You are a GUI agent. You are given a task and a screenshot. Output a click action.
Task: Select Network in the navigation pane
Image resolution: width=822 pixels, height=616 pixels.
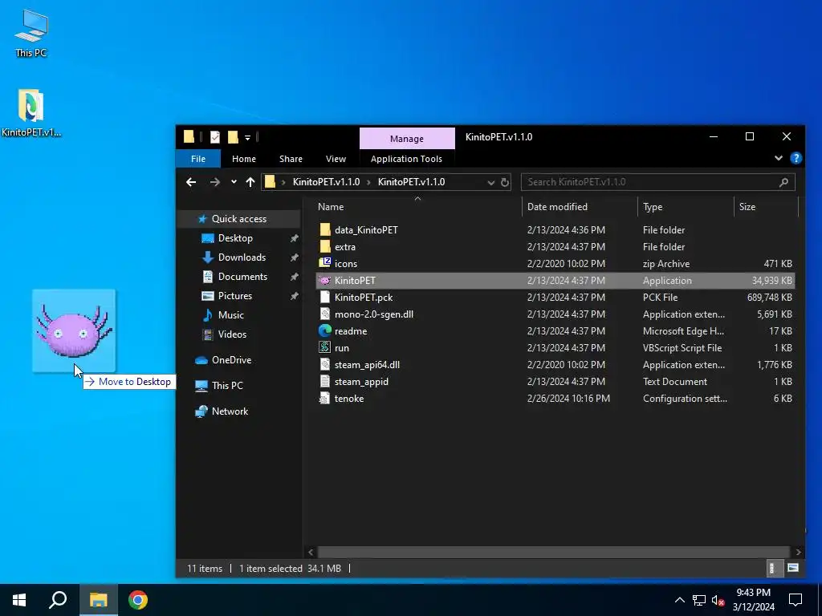(230, 411)
